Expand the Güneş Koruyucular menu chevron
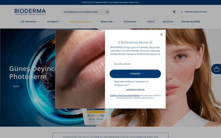This screenshot has width=221, height=138. point(91,22)
